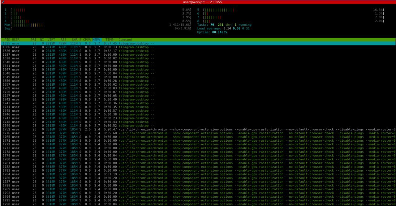Image resolution: width=396 pixels, height=206 pixels.
Task: Select telegram-desktop process PID 1709
Action: coord(198,88)
